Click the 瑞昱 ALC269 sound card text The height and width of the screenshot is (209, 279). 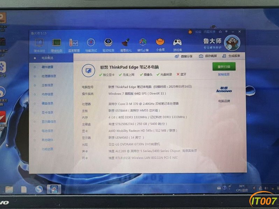(x=153, y=151)
